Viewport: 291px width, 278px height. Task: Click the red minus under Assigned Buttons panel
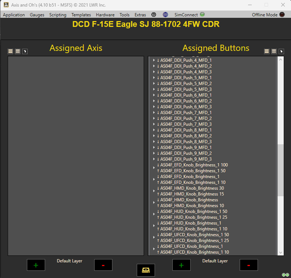pos(248,265)
